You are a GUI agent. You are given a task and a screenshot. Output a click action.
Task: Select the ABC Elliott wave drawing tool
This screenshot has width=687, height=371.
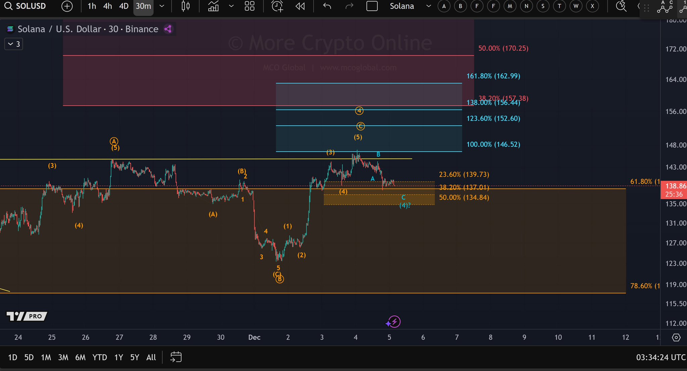(x=665, y=7)
